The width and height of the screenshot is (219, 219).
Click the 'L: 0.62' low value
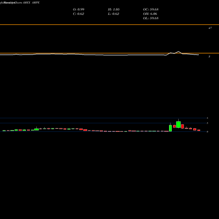pyautogui.click(x=113, y=14)
